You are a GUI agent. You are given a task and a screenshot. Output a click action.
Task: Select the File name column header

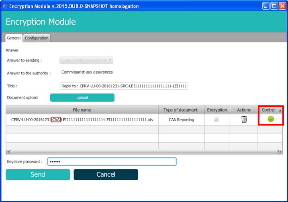82,110
